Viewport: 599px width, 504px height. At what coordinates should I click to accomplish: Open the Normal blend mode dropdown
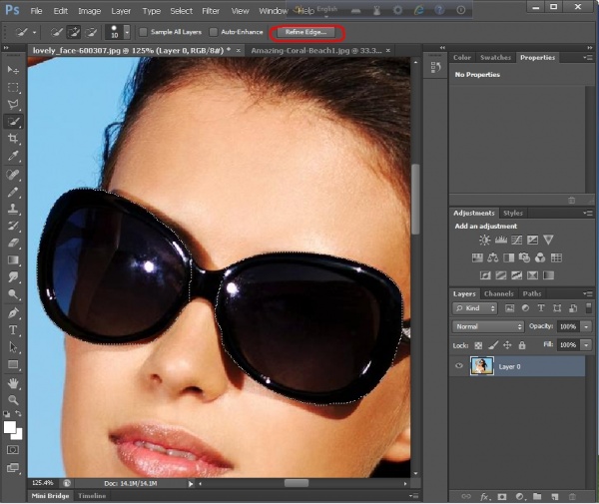click(488, 326)
